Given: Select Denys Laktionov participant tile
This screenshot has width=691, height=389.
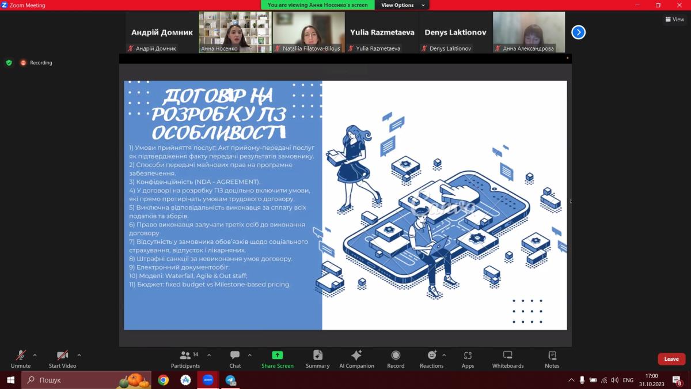Looking at the screenshot, I should [455, 32].
